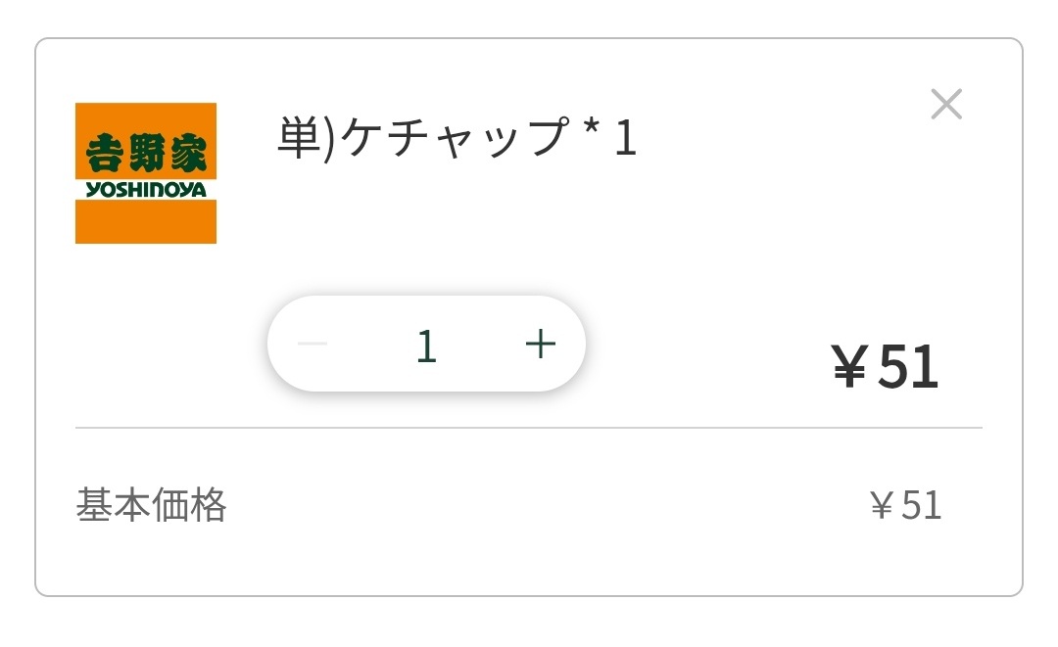1058x647 pixels.
Task: Click the grey ¥51 base price value
Action: tap(905, 505)
